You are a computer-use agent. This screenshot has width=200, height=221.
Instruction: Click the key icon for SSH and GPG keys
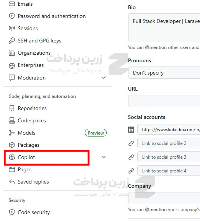(12, 41)
